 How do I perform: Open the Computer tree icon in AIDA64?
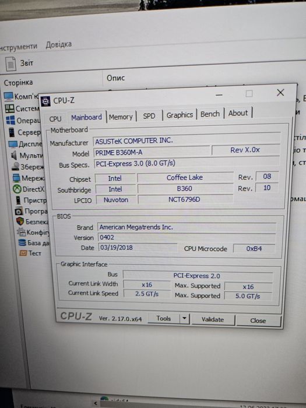click(x=9, y=96)
